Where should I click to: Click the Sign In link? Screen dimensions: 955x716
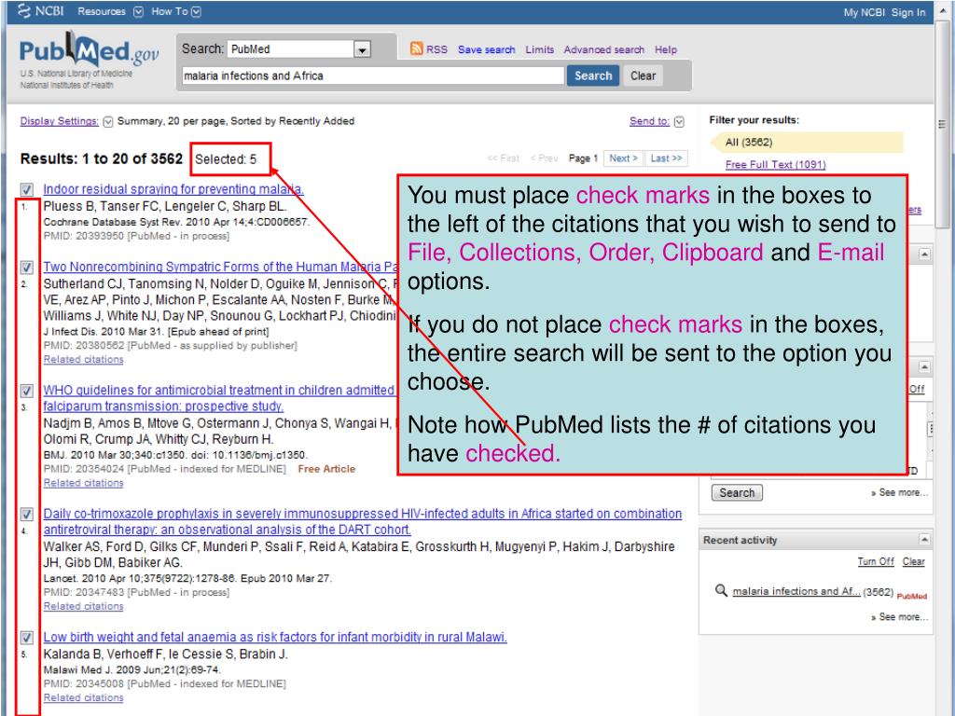pos(908,12)
